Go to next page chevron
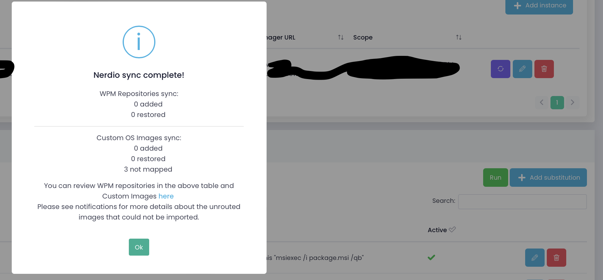This screenshot has height=280, width=603. coord(572,102)
